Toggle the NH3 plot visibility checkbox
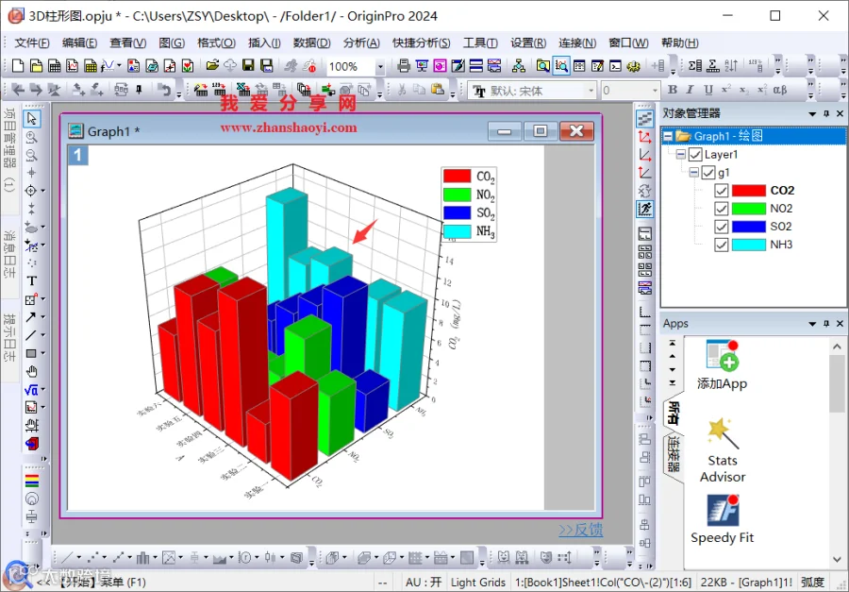849x592 pixels. (x=721, y=245)
